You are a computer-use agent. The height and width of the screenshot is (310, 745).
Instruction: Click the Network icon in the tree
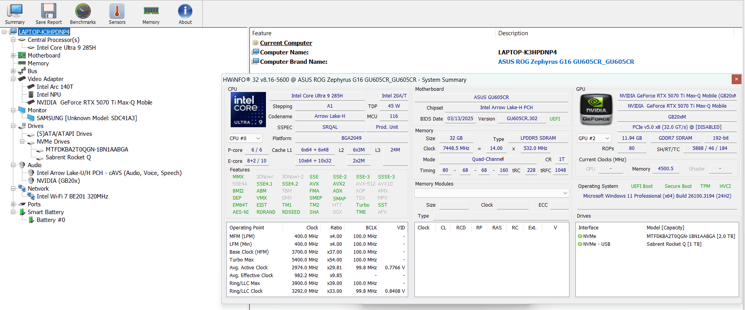pos(22,188)
